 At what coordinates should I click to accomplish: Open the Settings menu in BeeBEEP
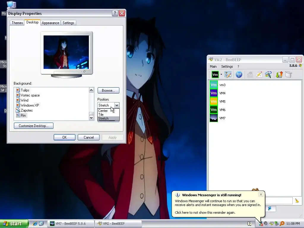(227, 66)
